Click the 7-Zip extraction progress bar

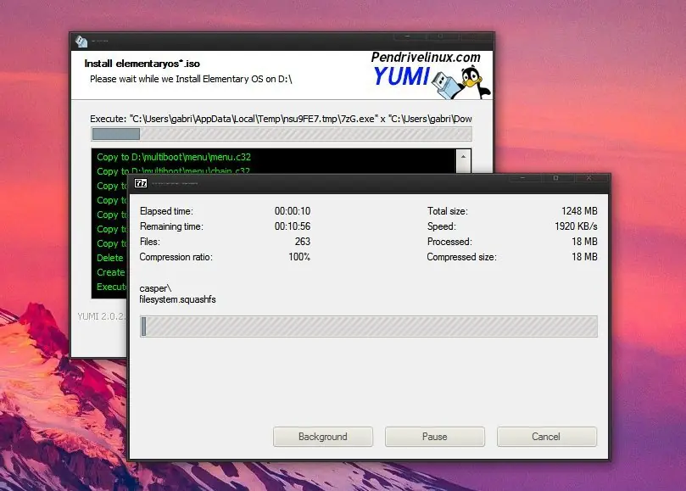tap(368, 326)
